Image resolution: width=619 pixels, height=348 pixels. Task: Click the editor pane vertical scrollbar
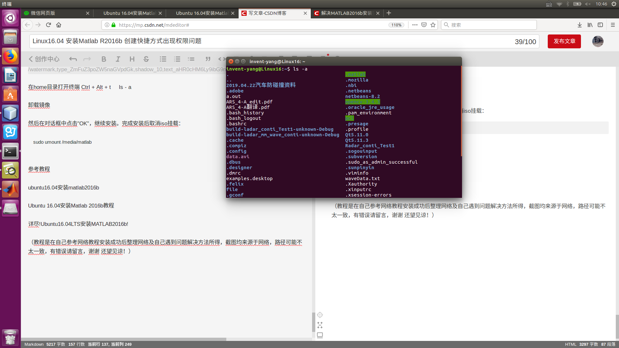[x=313, y=322]
